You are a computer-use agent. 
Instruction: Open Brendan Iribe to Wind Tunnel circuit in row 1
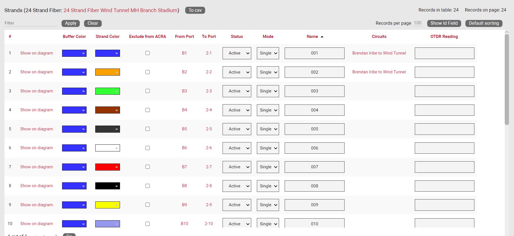pos(379,53)
